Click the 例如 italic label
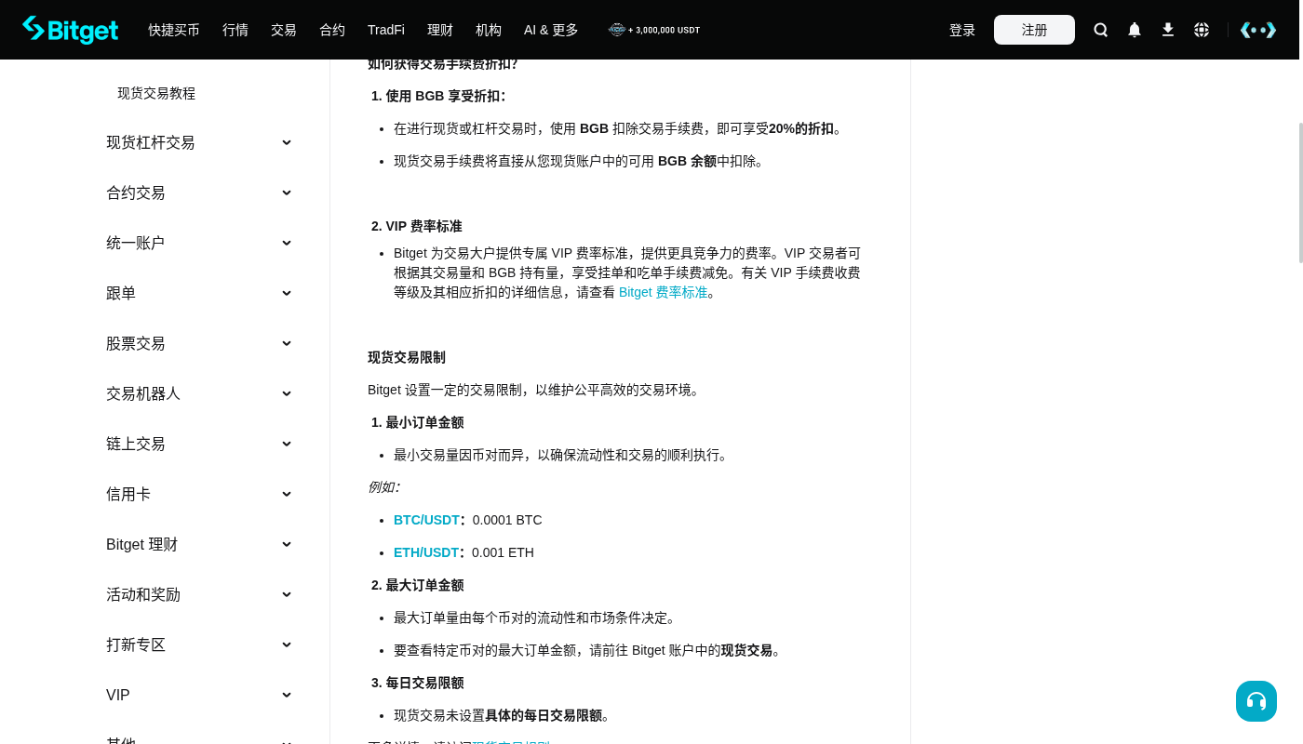The image size is (1303, 744). tap(383, 486)
